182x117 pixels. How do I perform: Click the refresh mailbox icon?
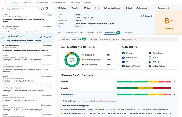[42, 9]
